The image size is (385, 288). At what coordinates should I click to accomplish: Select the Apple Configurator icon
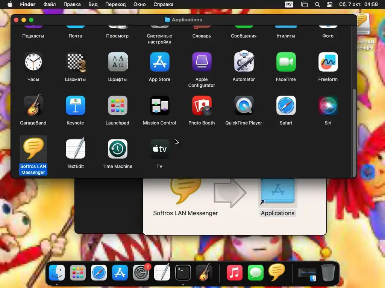(x=202, y=62)
